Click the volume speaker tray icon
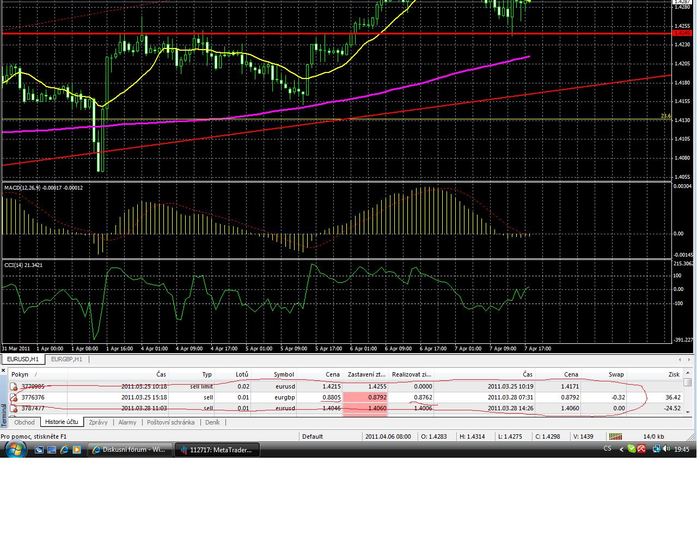This screenshot has height=558, width=697. click(666, 449)
